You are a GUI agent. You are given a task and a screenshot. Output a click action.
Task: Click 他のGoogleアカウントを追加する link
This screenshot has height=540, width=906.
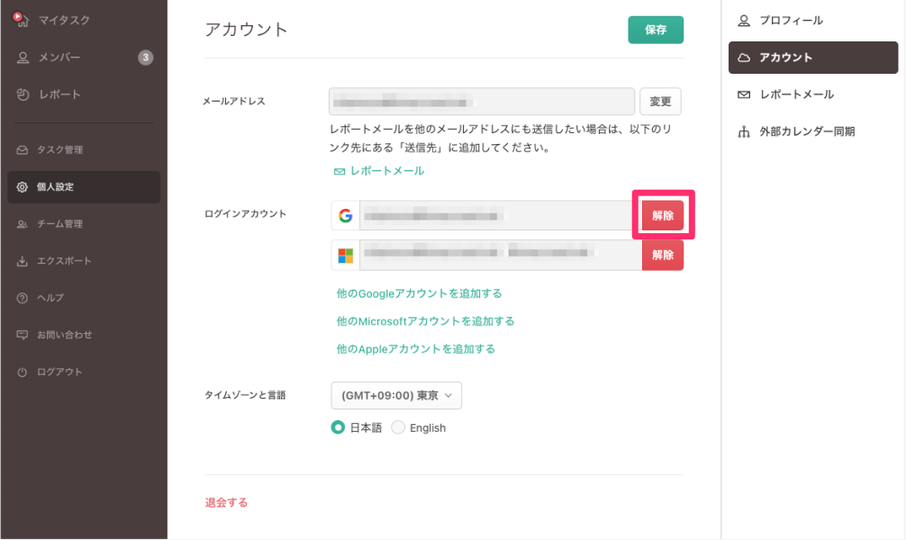point(419,293)
